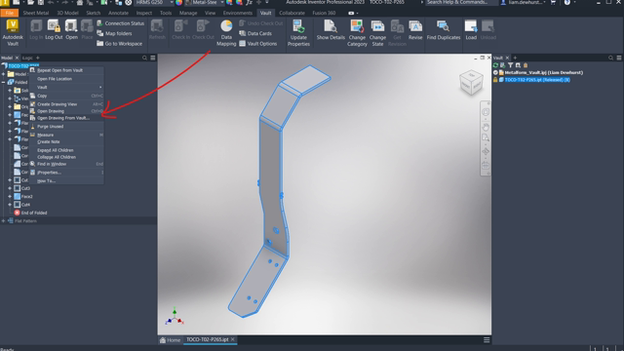The width and height of the screenshot is (624, 351).
Task: Open the document tabs list menu icon
Action: coord(487,340)
